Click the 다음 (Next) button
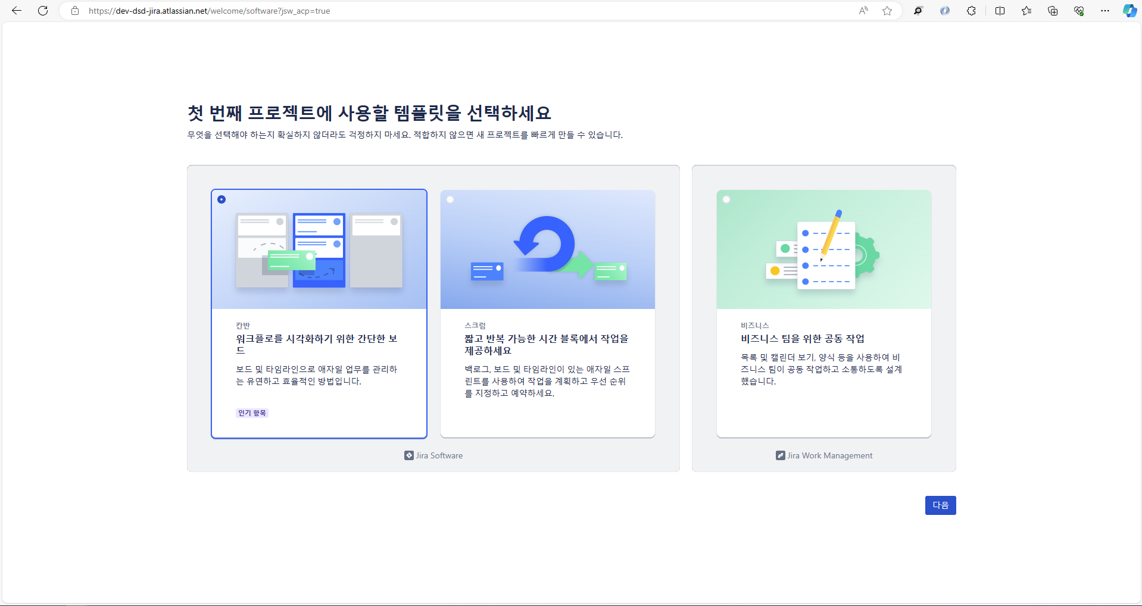1142x606 pixels. click(x=940, y=505)
